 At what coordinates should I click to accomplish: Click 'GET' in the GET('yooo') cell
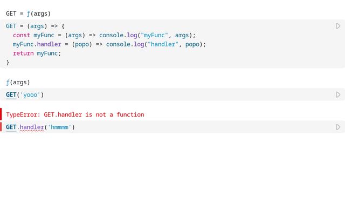click(x=11, y=94)
